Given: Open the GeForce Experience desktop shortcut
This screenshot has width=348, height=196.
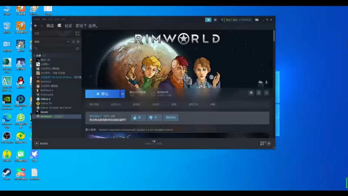Looking at the screenshot, I should 7,102.
